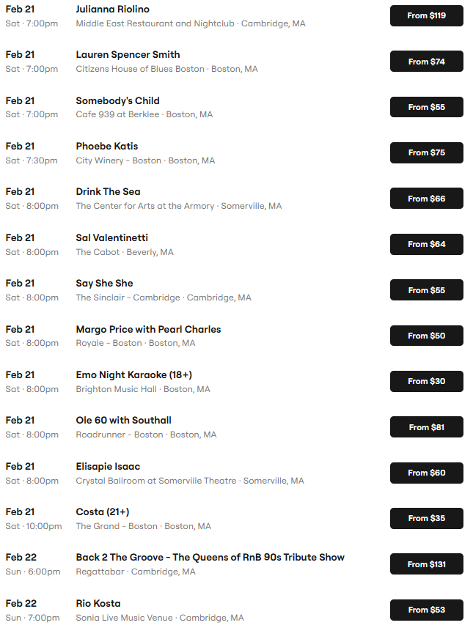
Task: Select the Say She She event
Action: pyautogui.click(x=104, y=283)
